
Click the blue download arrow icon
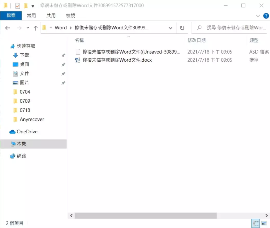pos(15,55)
